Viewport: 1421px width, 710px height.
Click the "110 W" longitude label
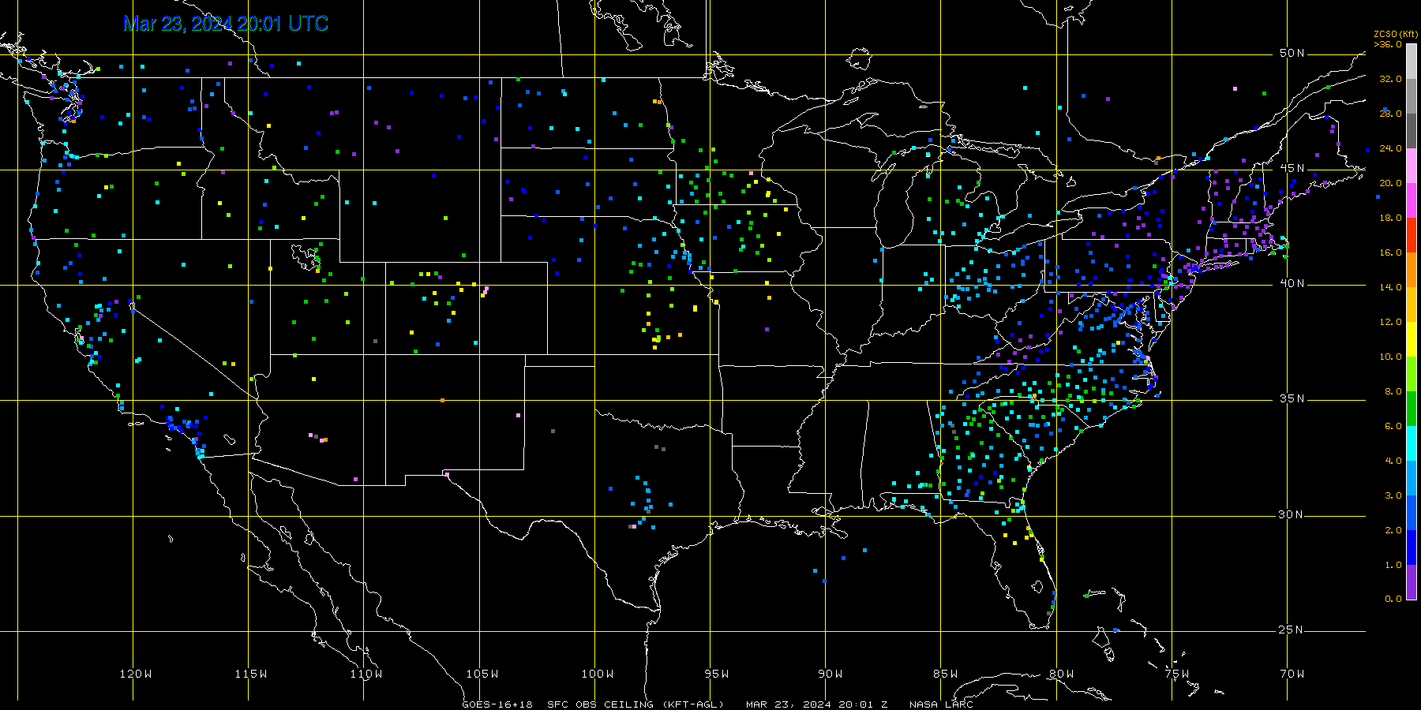pos(366,674)
